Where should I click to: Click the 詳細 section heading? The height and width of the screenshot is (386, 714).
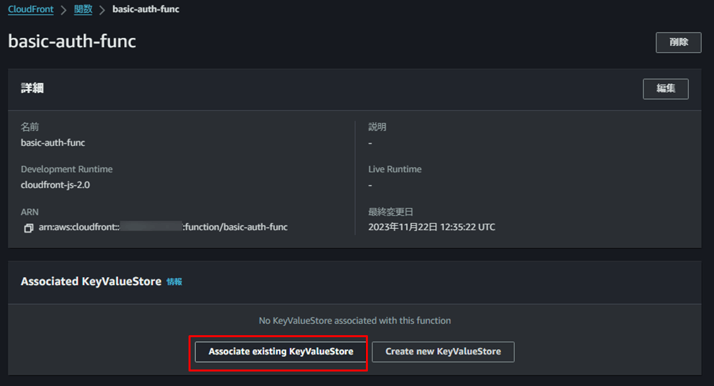[32, 88]
